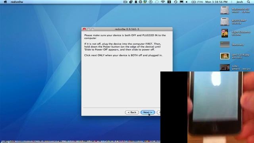
Task: Click the iPhone video overlay
Action: (207, 107)
